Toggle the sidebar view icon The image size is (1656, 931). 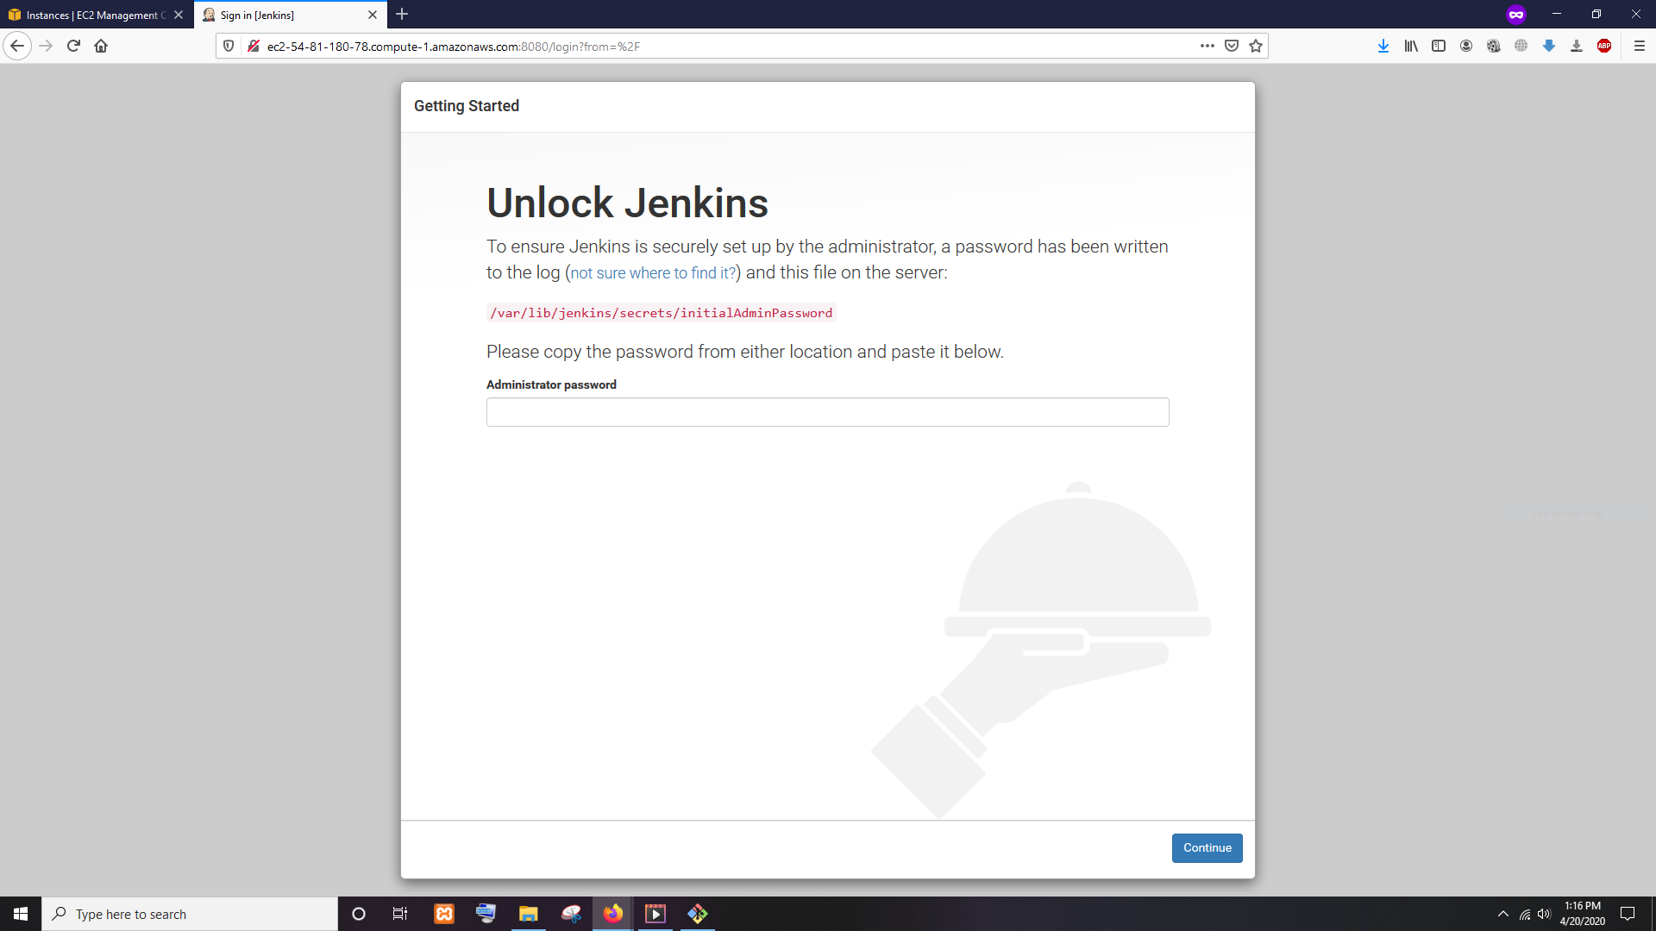coord(1439,47)
